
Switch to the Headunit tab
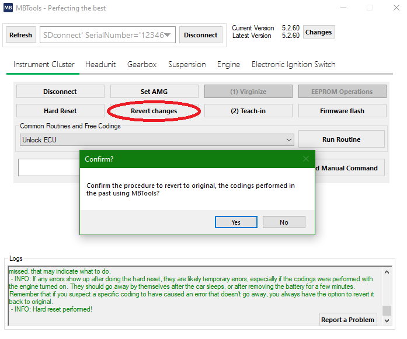point(101,65)
